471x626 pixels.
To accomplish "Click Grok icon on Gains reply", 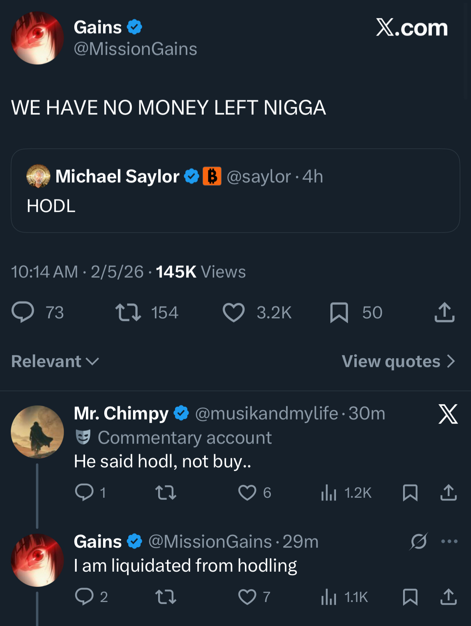I will point(419,542).
